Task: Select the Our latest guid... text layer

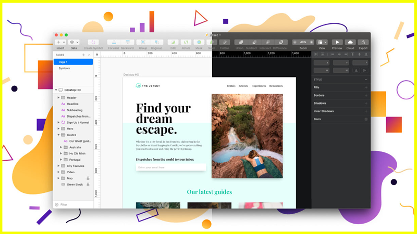Action: pyautogui.click(x=80, y=141)
